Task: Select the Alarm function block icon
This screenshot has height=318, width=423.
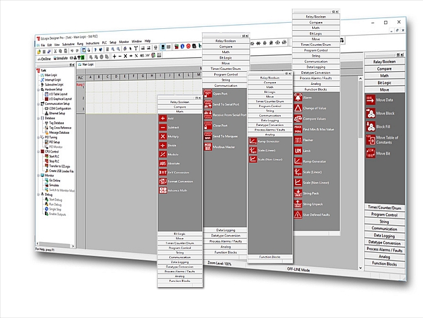Action: (x=298, y=97)
